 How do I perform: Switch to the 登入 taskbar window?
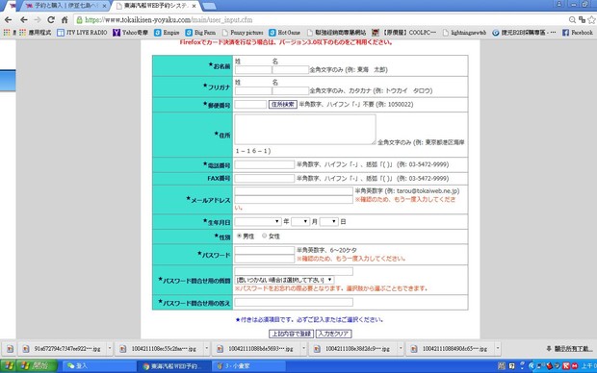[x=99, y=366]
